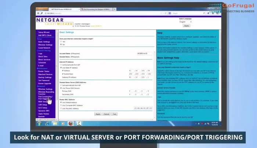Select Get Automatically from ISP for DNS
The width and height of the screenshot is (257, 148).
tap(61, 85)
